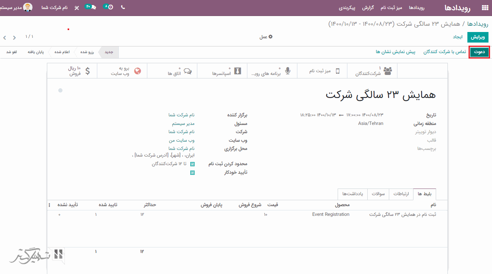Switch to the ارتباطات tab

pyautogui.click(x=401, y=194)
